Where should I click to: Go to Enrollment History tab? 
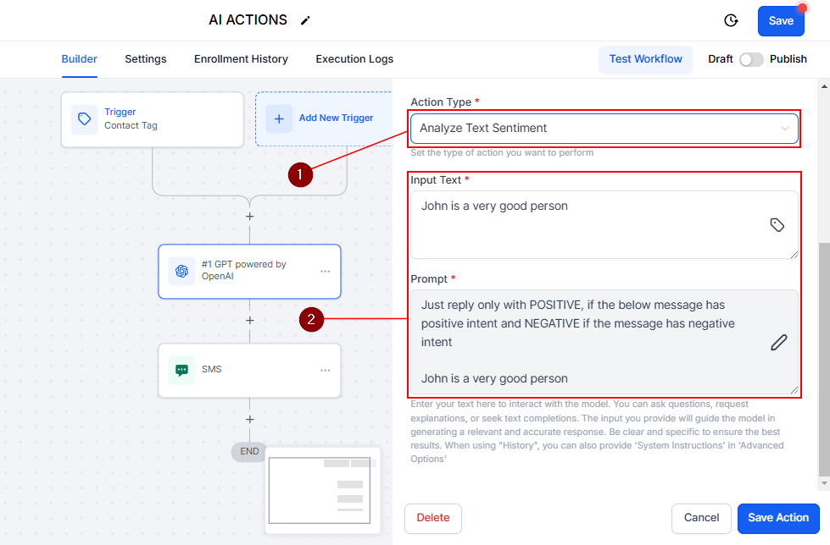click(x=241, y=59)
